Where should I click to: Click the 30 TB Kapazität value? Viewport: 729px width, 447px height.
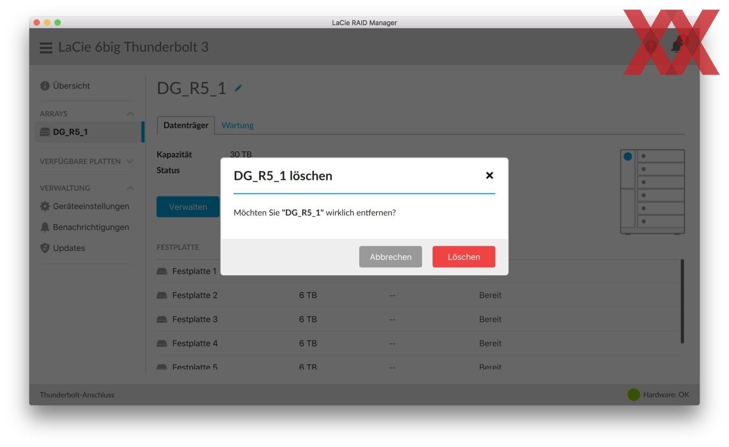tap(241, 154)
